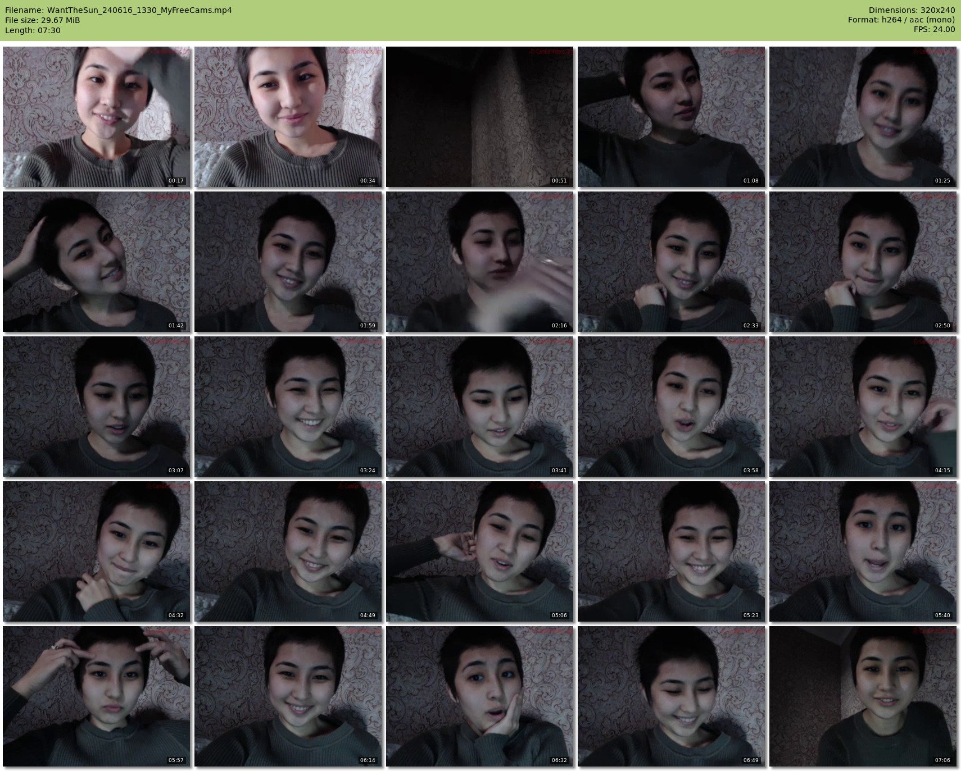Select the thumbnail at 00:34
The image size is (961, 771).
(x=288, y=117)
